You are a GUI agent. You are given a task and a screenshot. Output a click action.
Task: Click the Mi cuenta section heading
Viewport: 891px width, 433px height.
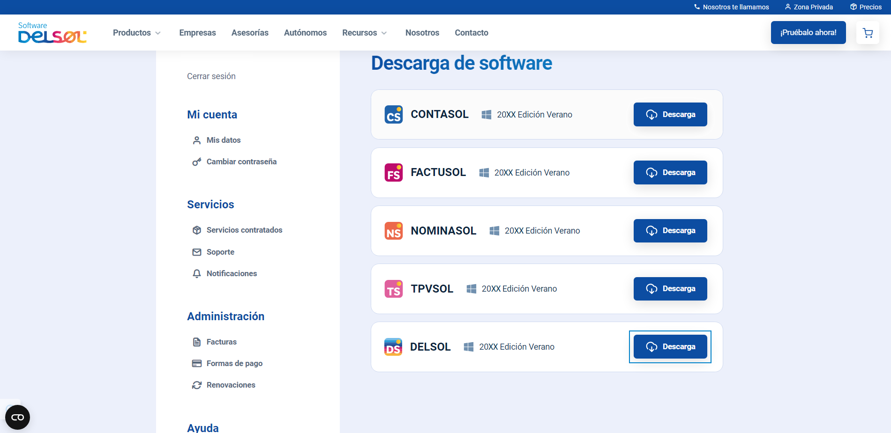click(212, 115)
